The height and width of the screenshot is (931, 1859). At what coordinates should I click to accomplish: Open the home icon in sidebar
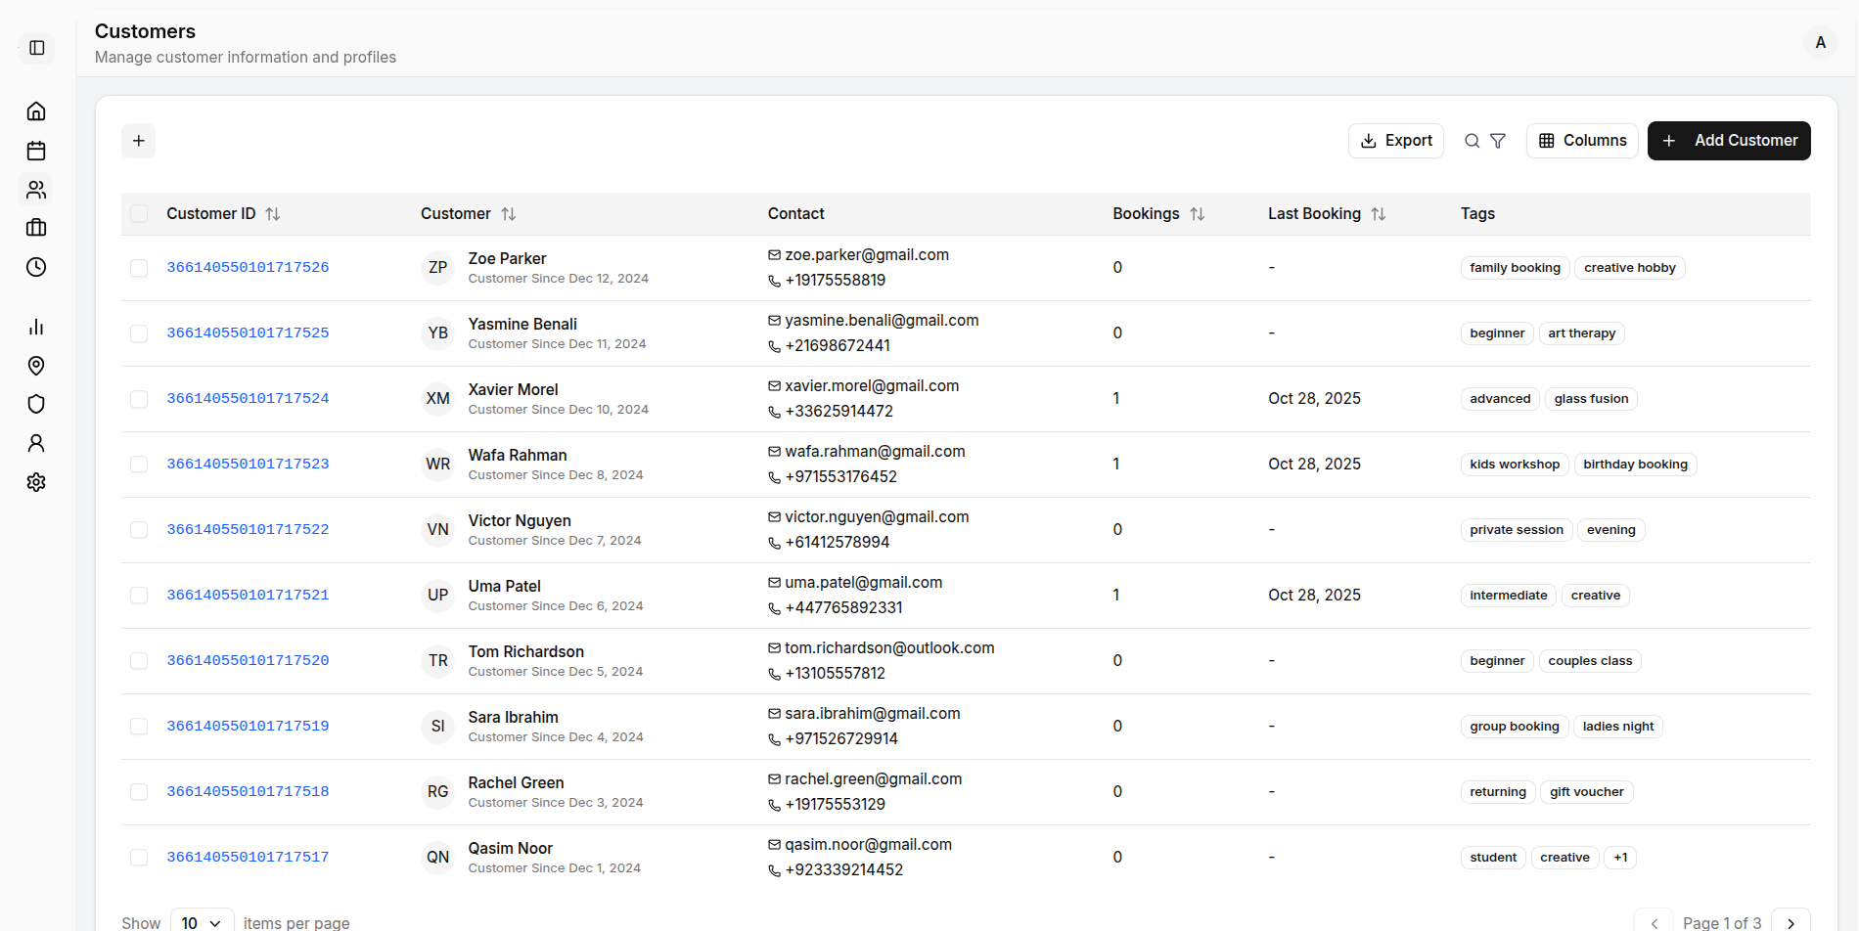click(x=36, y=111)
